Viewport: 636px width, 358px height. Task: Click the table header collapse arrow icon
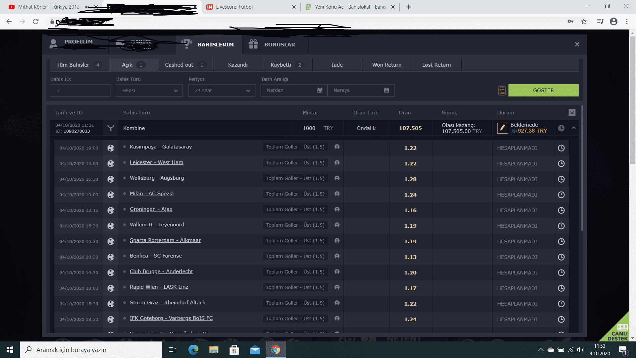click(x=572, y=113)
